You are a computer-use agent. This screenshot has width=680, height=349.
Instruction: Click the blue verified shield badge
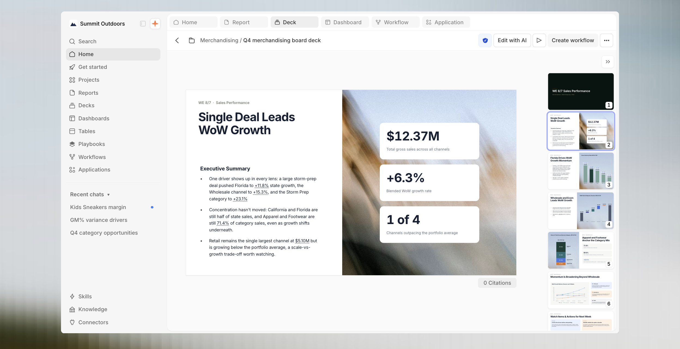tap(485, 40)
